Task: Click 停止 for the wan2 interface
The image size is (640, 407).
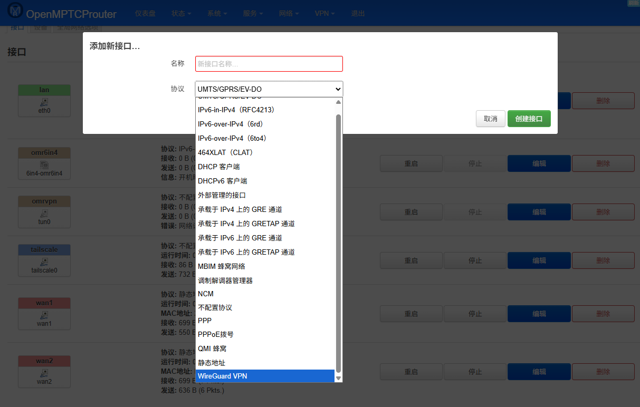Action: [x=475, y=372]
